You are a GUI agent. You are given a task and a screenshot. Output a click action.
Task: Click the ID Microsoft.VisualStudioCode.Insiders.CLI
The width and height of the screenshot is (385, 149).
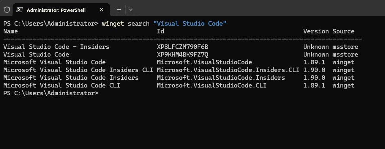tap(228, 70)
